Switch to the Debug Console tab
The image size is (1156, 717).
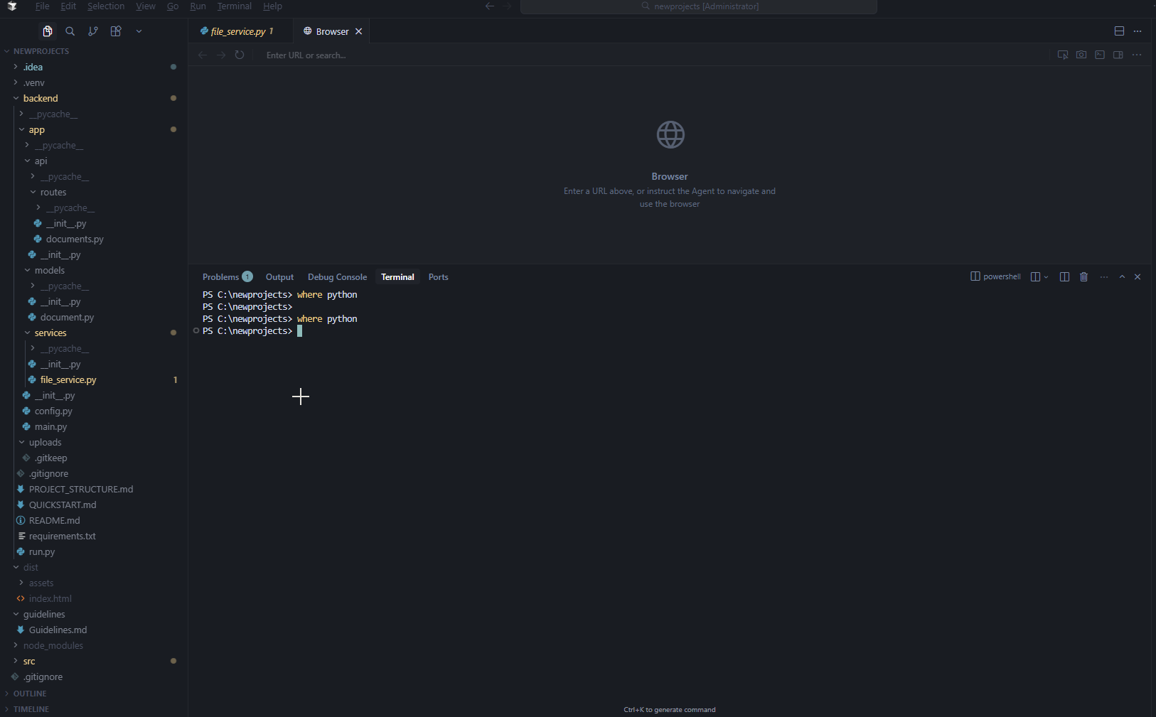point(337,277)
